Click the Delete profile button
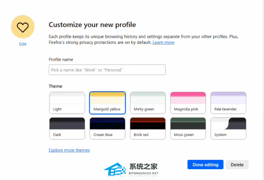The height and width of the screenshot is (180, 264). pos(237,165)
